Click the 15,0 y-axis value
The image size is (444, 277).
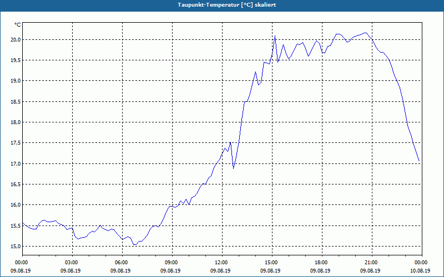coord(16,246)
